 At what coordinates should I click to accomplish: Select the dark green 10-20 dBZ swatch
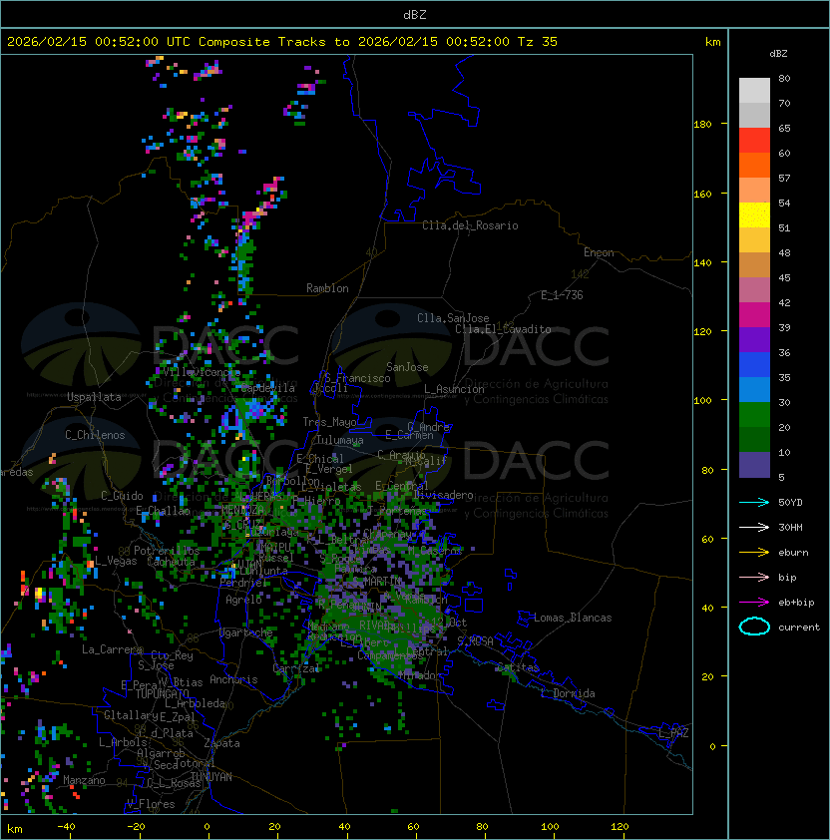coord(754,439)
